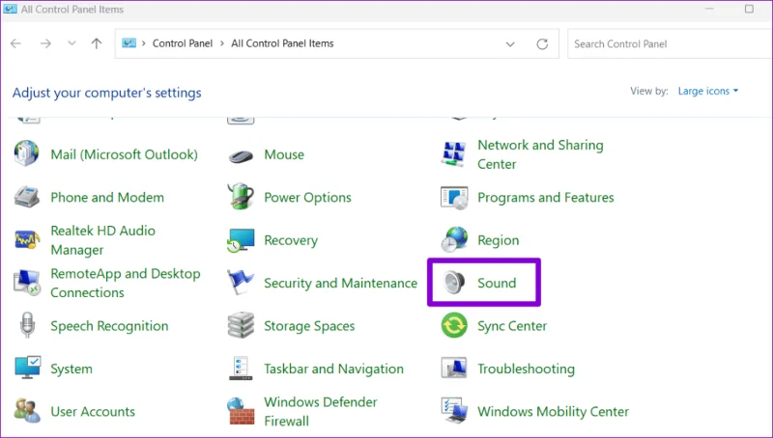Open the Security and Maintenance flag icon
Screen dimensions: 773x438
[x=241, y=283]
